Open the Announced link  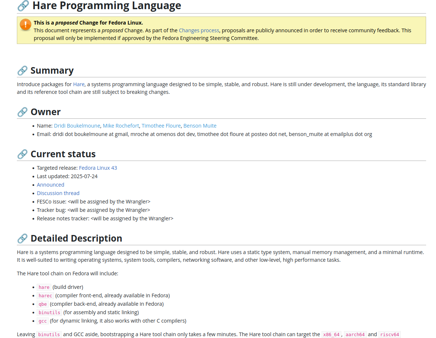click(x=51, y=185)
